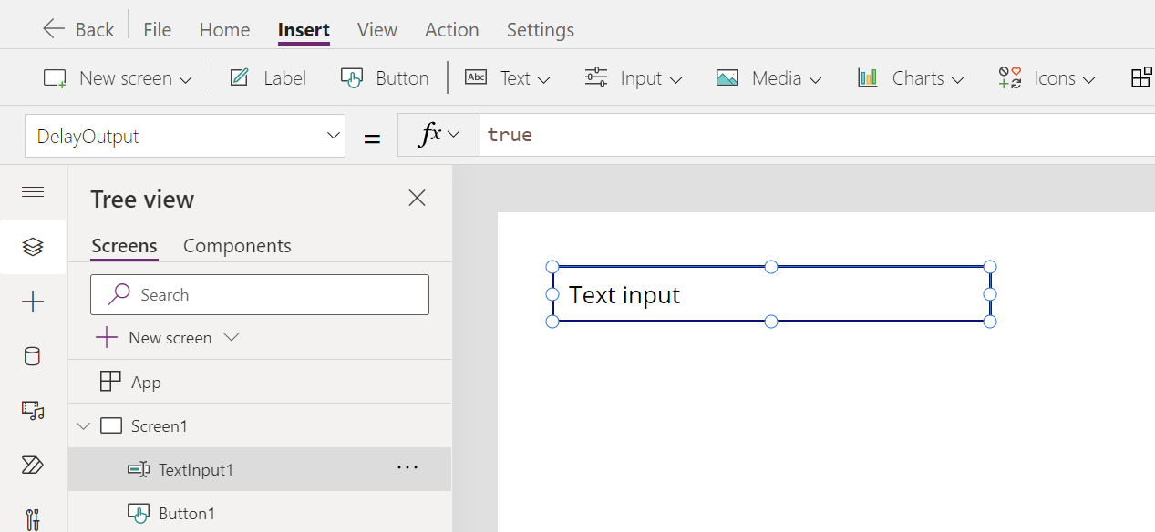Open the Tree view layers icon in sidebar
Image resolution: width=1155 pixels, height=532 pixels.
[33, 247]
